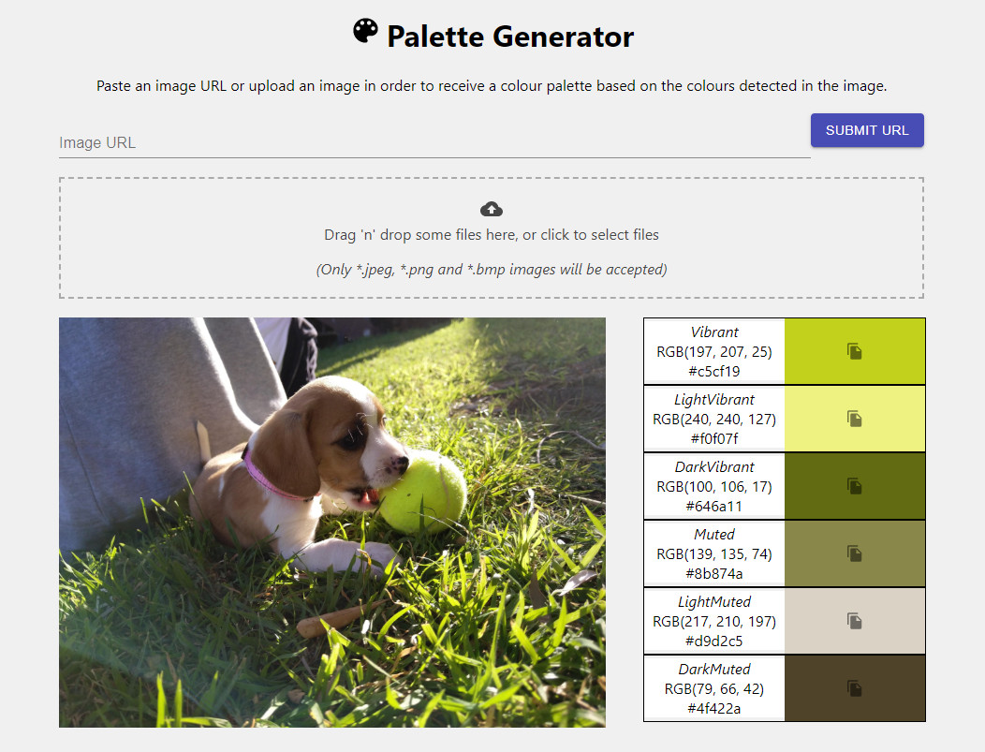Click the accepted image formats note
The width and height of the screenshot is (985, 752).
[492, 270]
